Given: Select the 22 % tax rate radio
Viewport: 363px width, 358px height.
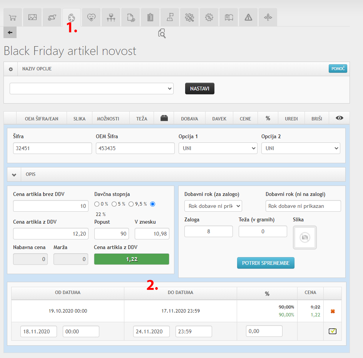Looking at the screenshot, I should pyautogui.click(x=152, y=204).
